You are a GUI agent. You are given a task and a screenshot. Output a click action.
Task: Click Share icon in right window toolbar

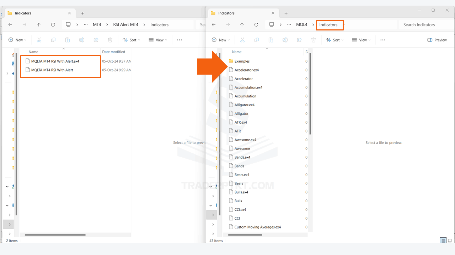[x=299, y=40]
